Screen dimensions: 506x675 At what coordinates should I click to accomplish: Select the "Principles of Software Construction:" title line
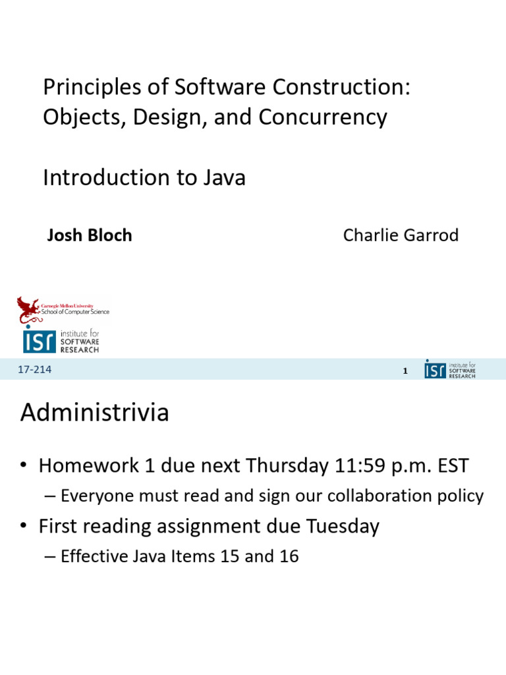(x=227, y=88)
